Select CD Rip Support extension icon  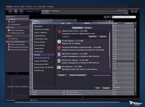[x=59, y=42]
